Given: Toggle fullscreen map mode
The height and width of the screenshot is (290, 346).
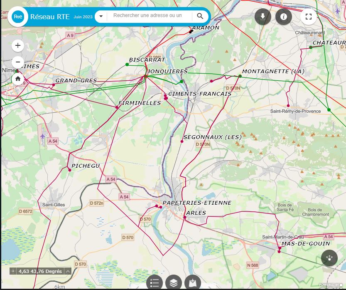Looking at the screenshot, I should (x=308, y=17).
